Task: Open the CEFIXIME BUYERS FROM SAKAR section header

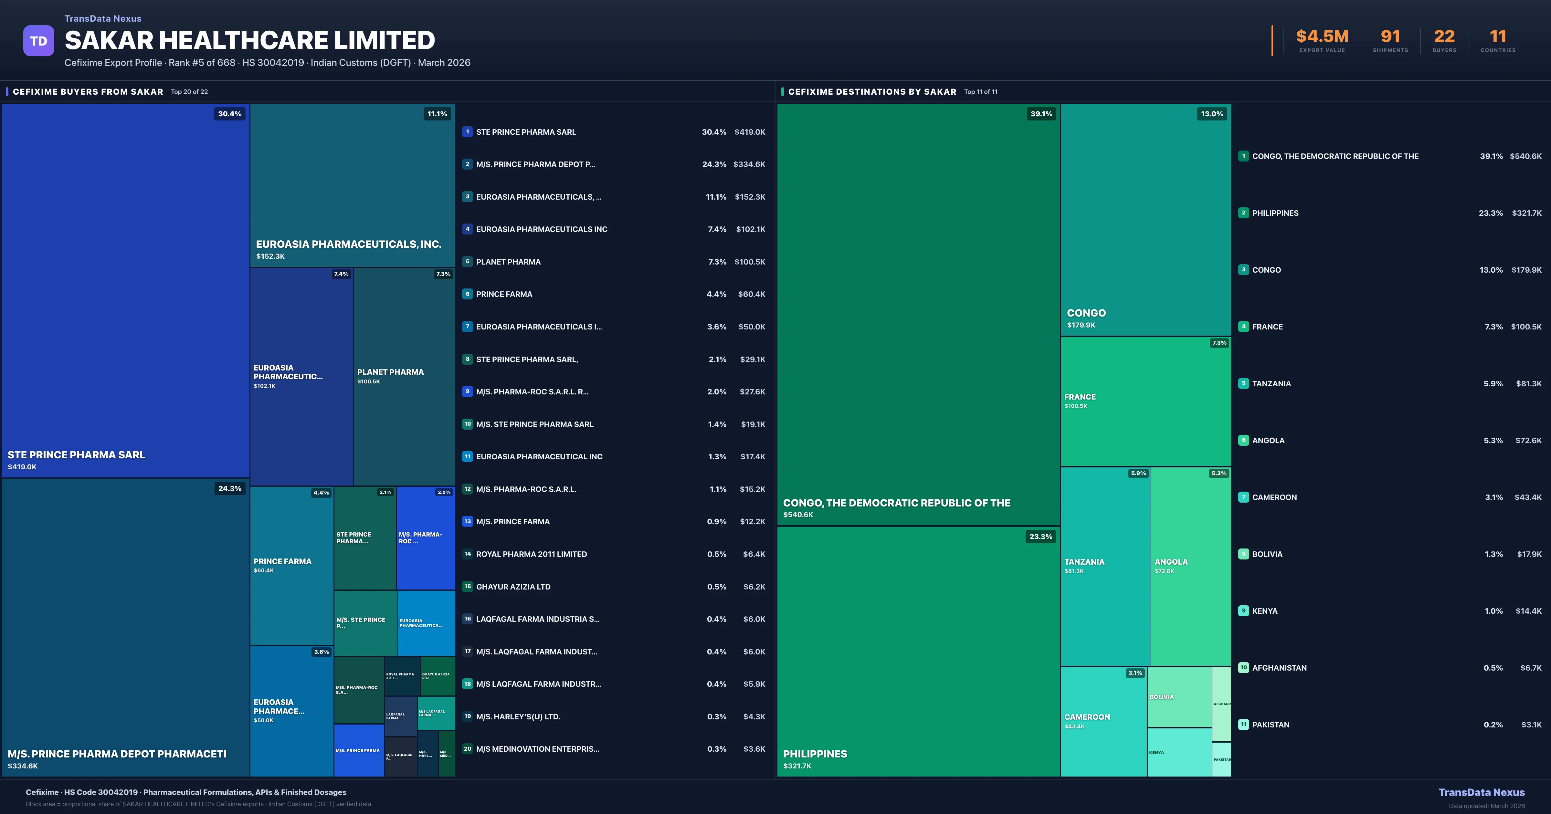Action: (88, 92)
